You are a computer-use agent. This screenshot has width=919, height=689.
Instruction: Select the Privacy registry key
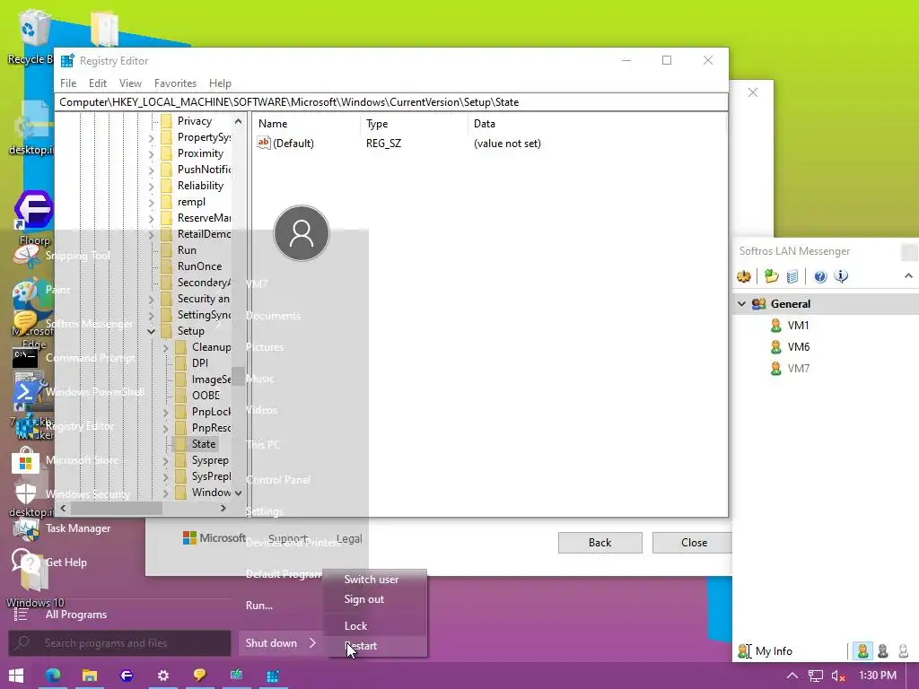coord(195,121)
